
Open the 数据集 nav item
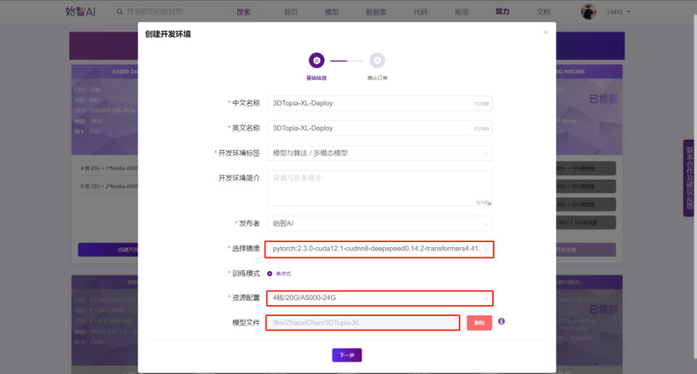(376, 12)
